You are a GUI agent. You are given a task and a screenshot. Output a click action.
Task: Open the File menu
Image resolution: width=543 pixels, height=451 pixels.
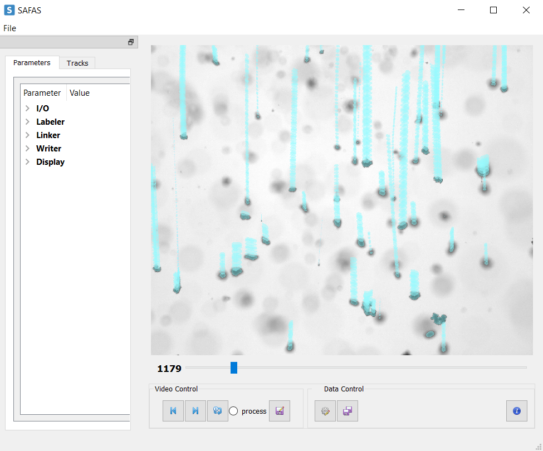[9, 28]
